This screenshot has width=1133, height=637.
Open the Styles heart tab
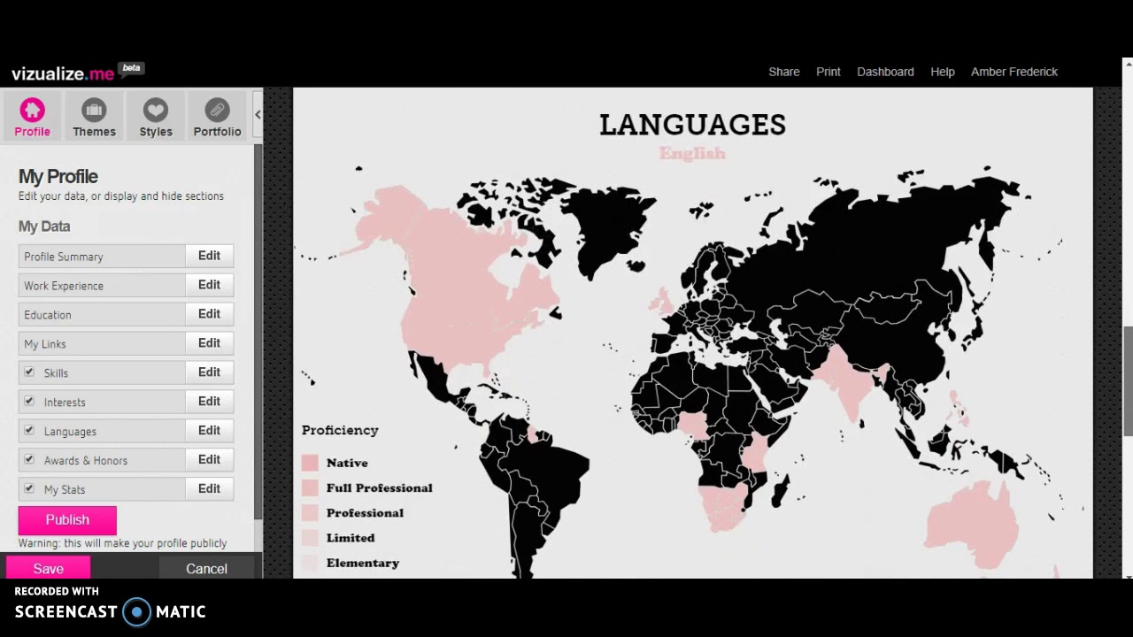click(x=156, y=116)
